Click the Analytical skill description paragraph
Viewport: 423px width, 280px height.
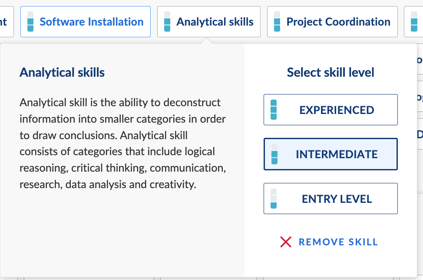click(x=123, y=143)
